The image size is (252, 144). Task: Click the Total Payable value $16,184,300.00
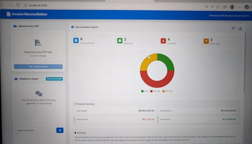click(x=146, y=111)
